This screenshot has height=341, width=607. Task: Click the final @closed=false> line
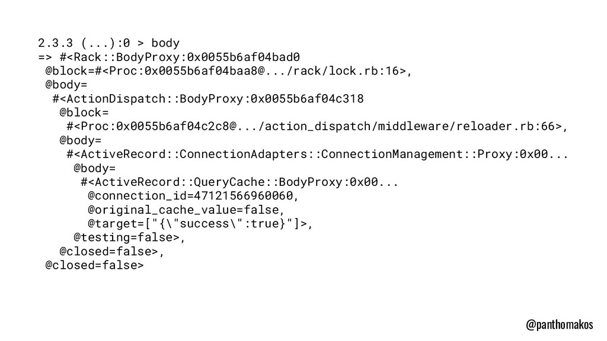click(94, 265)
